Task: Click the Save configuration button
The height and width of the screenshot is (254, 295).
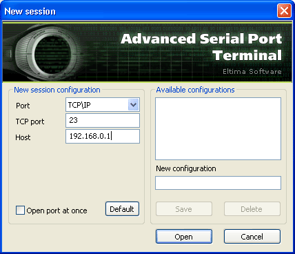Action: (x=184, y=209)
